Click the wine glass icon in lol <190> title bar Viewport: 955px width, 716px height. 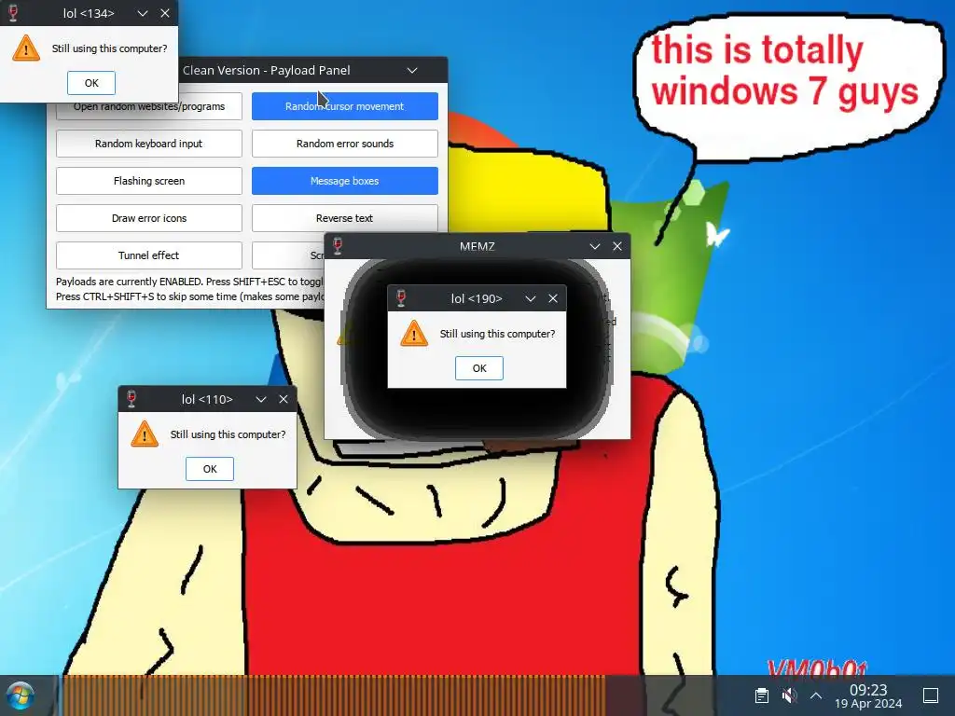(x=401, y=298)
